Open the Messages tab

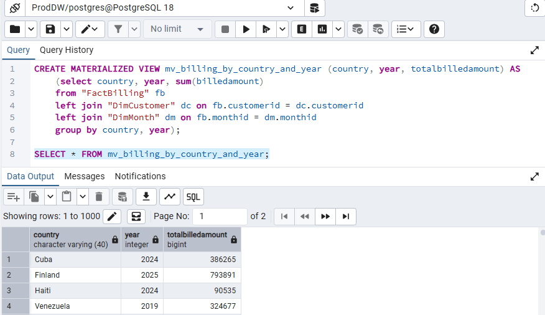pos(85,176)
